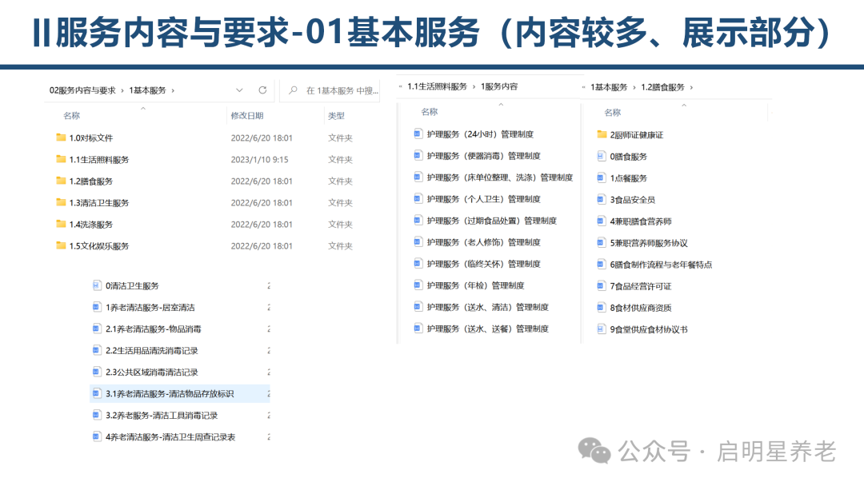
Task: Toggle sort order on the right 名称 column
Action: 612,113
